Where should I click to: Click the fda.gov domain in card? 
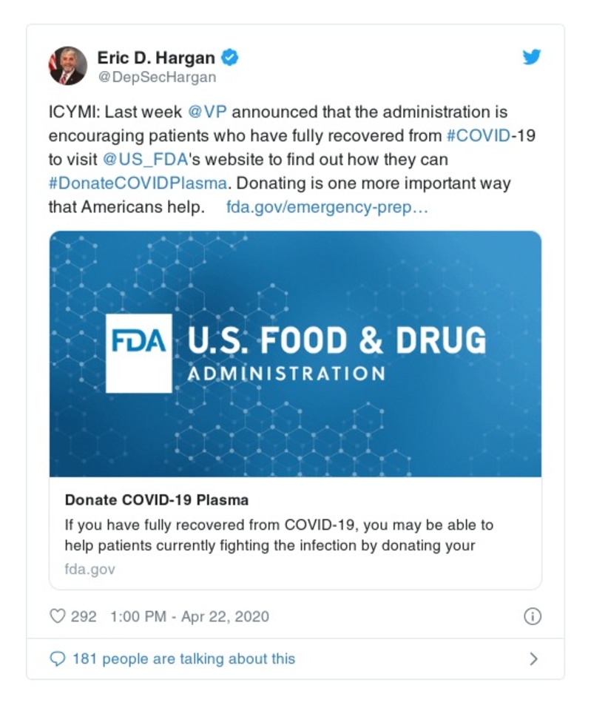(x=90, y=570)
